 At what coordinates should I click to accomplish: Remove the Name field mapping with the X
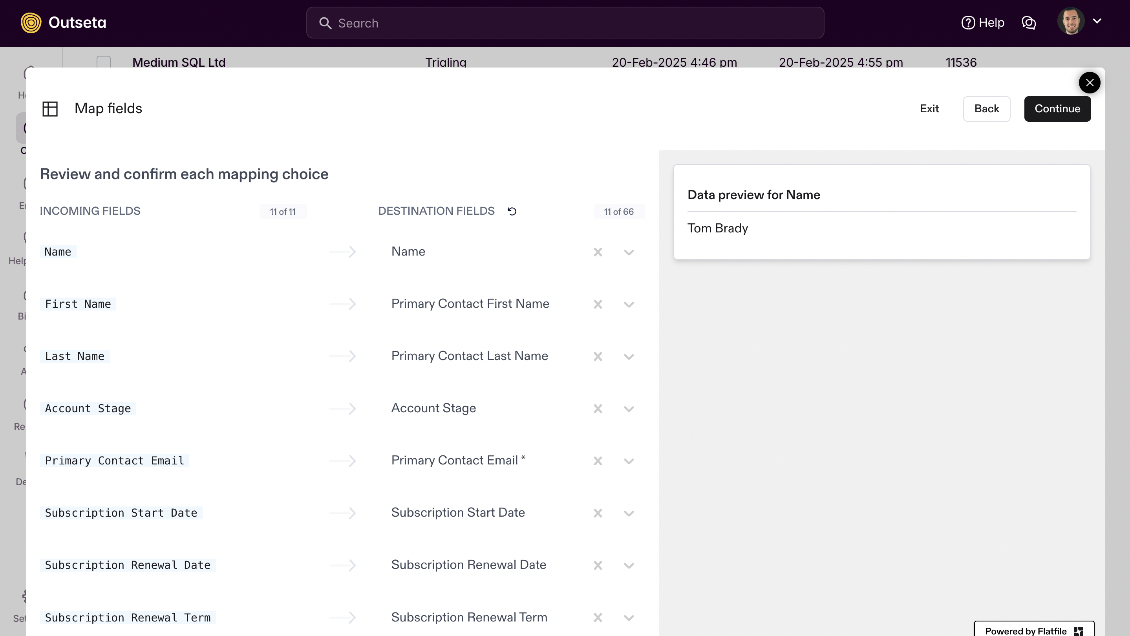[598, 252]
